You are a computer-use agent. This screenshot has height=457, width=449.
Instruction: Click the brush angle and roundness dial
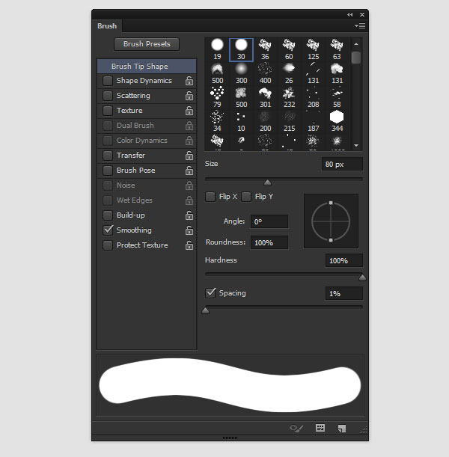tap(331, 221)
